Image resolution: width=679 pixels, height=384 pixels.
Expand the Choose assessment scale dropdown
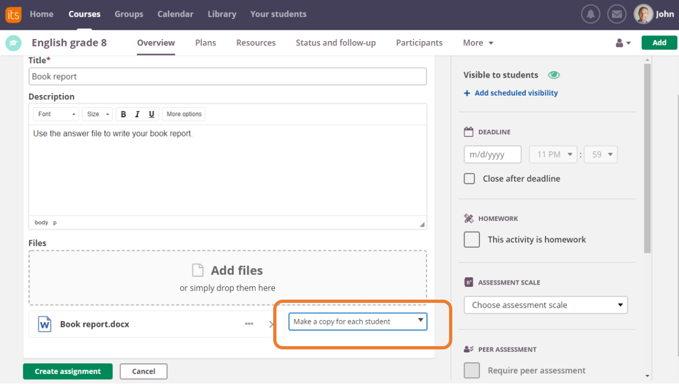pyautogui.click(x=545, y=305)
